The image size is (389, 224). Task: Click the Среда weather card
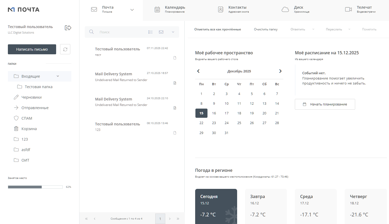click(x=316, y=206)
